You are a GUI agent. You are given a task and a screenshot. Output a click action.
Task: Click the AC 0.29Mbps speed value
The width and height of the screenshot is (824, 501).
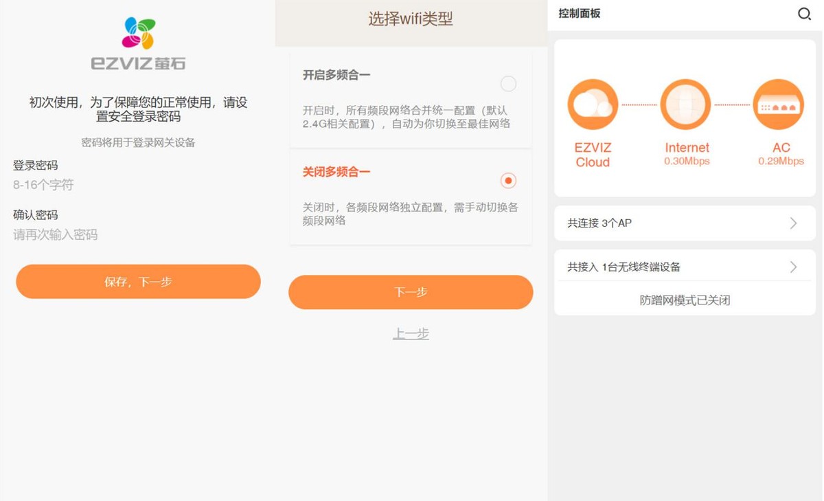click(x=781, y=162)
